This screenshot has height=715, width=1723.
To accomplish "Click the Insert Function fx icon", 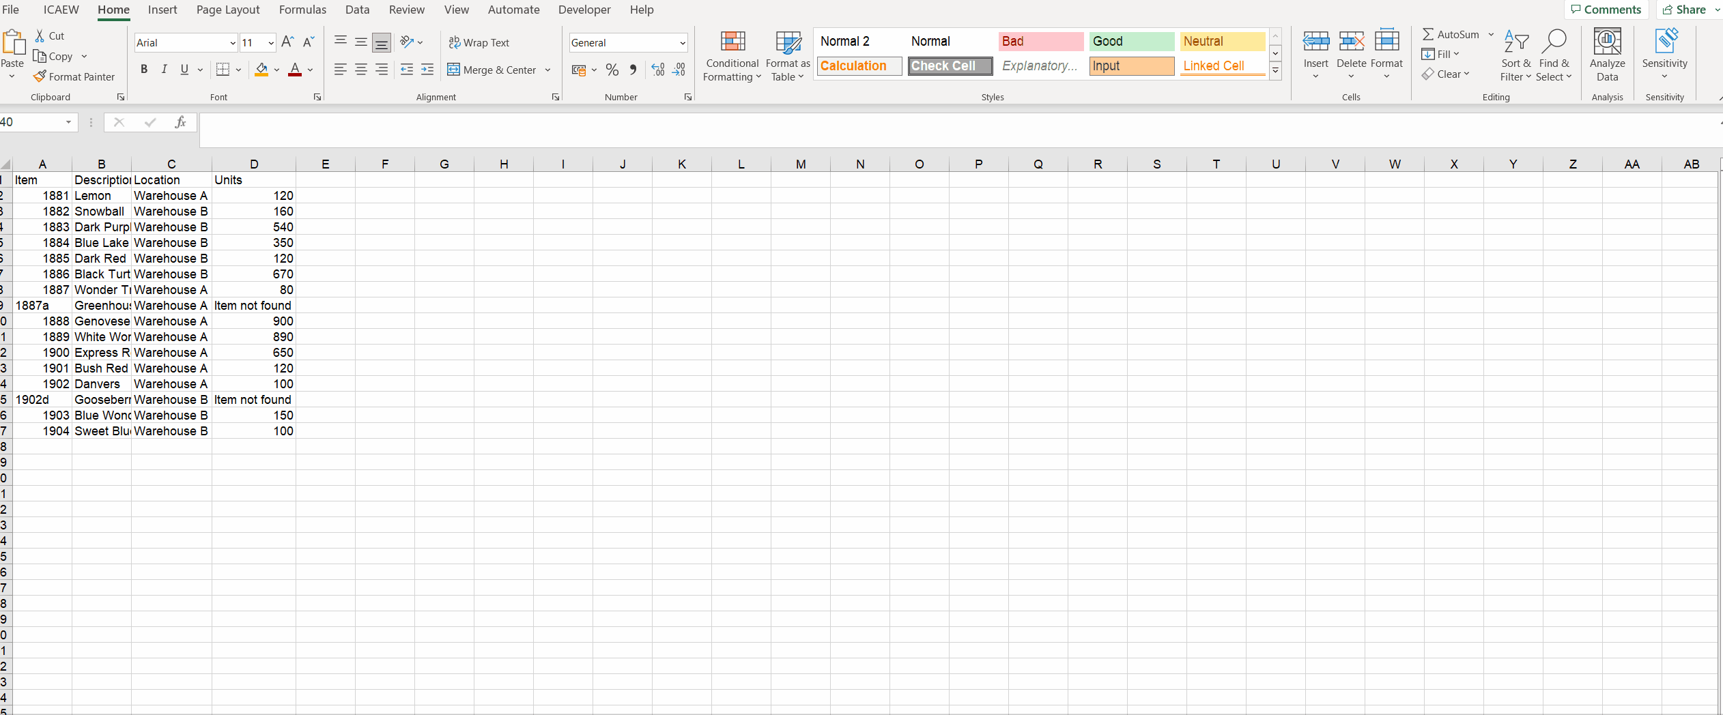I will pos(180,122).
